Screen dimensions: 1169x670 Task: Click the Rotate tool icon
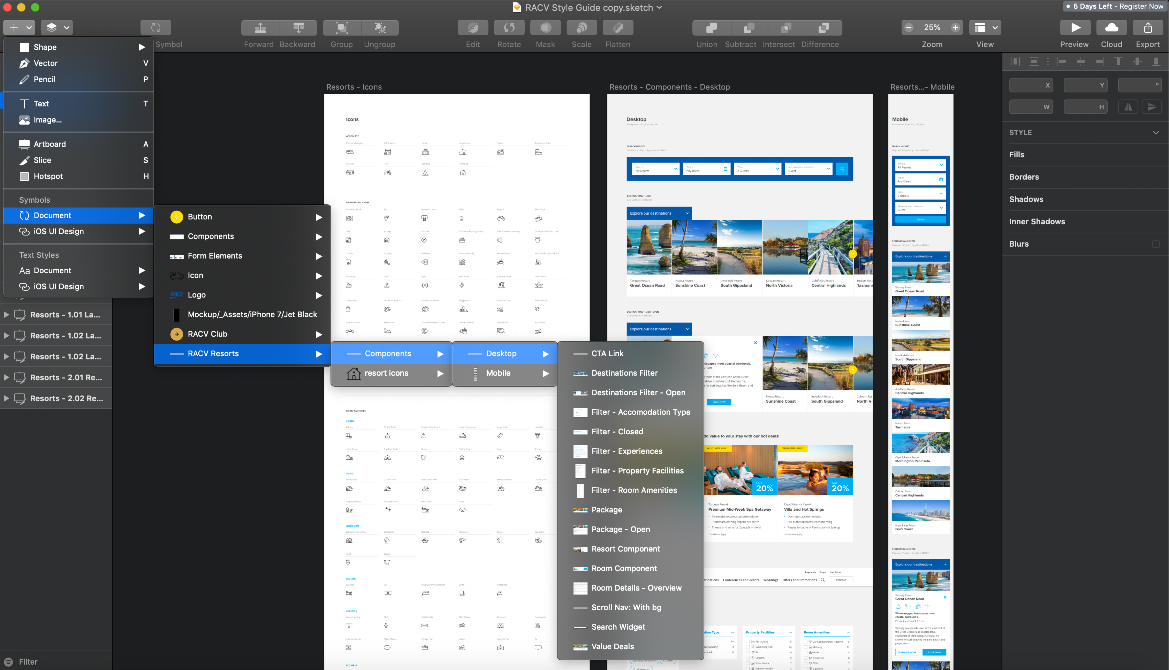[509, 28]
